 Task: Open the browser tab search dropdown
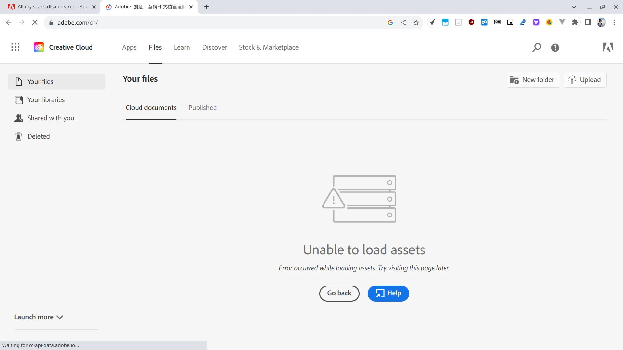point(574,7)
